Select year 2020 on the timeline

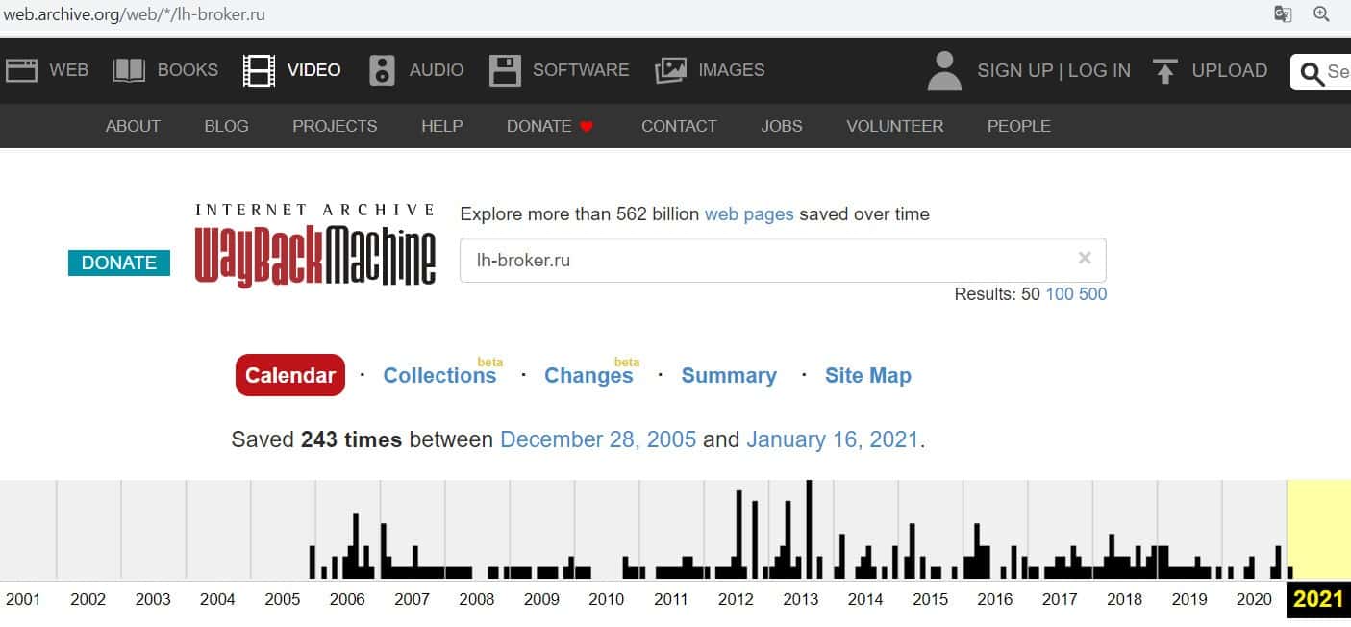click(x=1254, y=599)
